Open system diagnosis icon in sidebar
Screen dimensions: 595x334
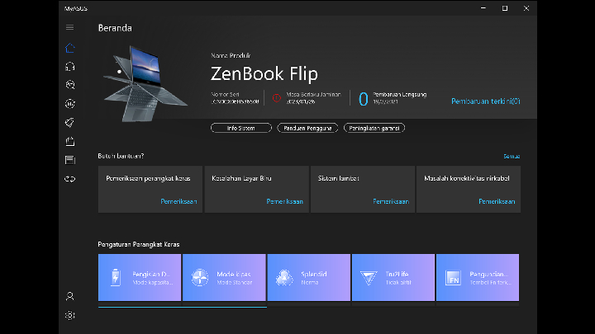pyautogui.click(x=70, y=84)
